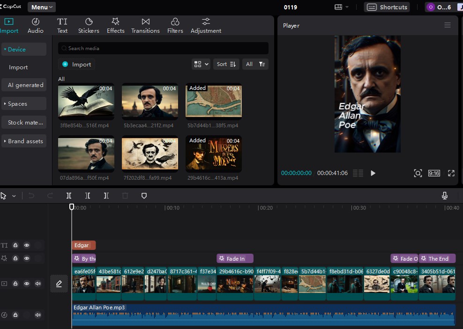Open Stock materials section
This screenshot has width=463, height=329.
pos(24,122)
